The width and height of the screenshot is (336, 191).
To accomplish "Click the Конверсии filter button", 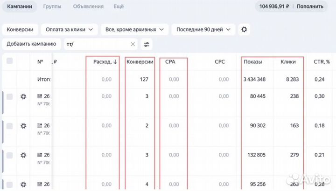I will click(x=20, y=29).
